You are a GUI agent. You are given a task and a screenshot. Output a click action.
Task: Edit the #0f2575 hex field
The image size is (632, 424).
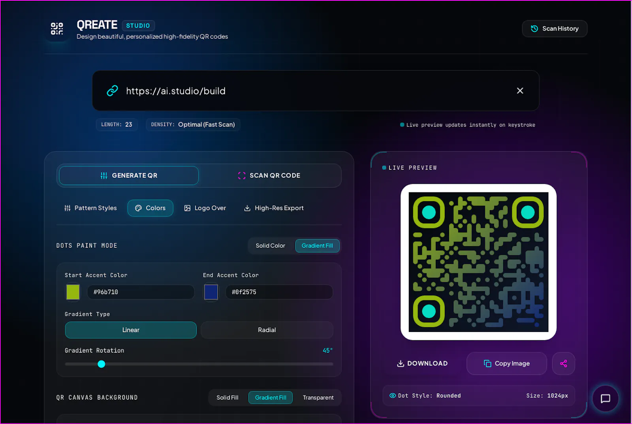(279, 292)
